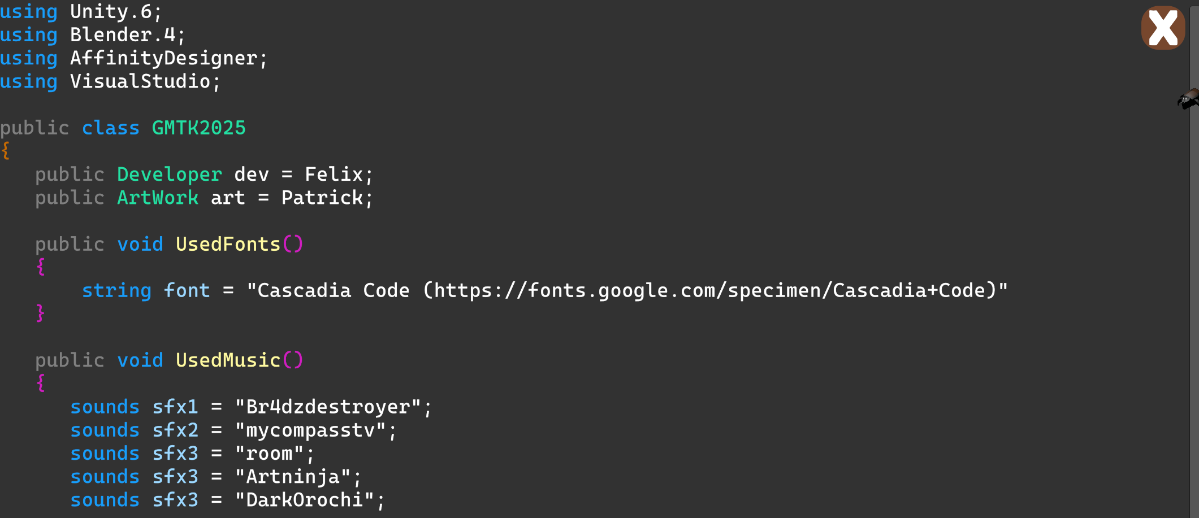Click the "Artninja" sound credit
The width and height of the screenshot is (1199, 518).
[x=293, y=477]
